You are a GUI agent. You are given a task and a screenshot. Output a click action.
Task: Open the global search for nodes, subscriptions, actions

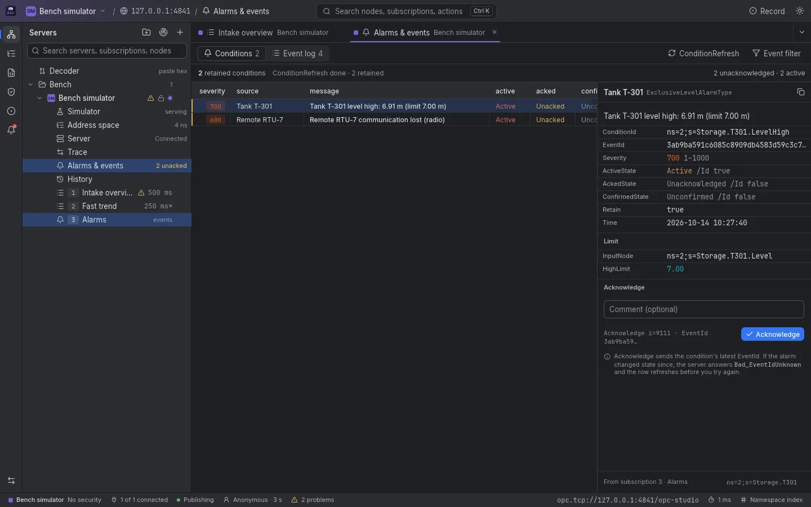coord(407,11)
